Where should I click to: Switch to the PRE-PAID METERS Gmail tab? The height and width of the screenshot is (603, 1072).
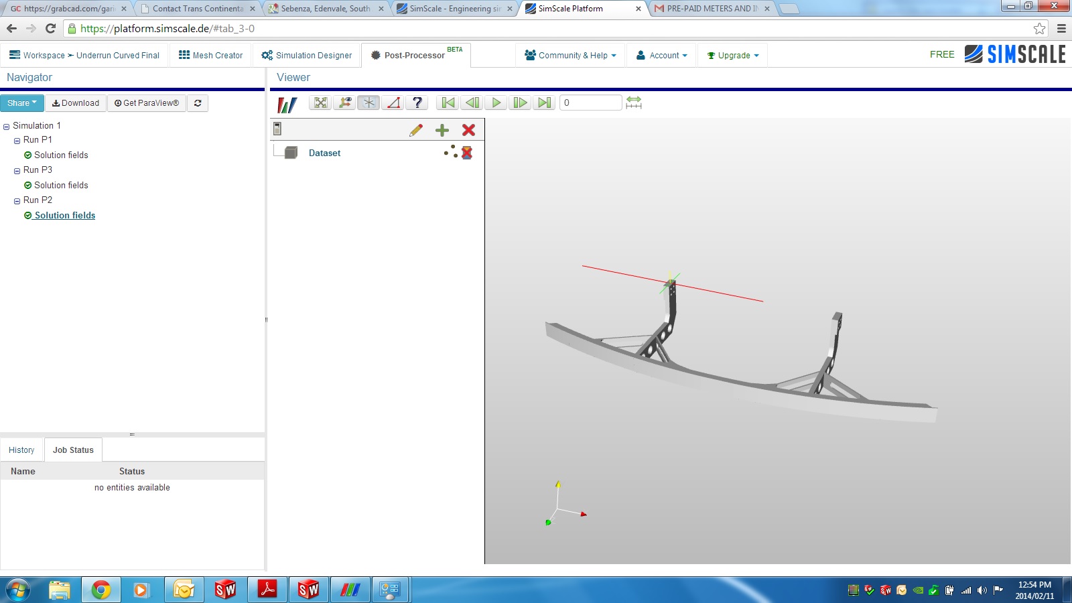(x=712, y=9)
